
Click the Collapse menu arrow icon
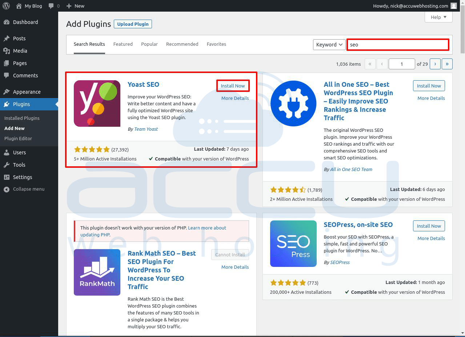pyautogui.click(x=7, y=189)
